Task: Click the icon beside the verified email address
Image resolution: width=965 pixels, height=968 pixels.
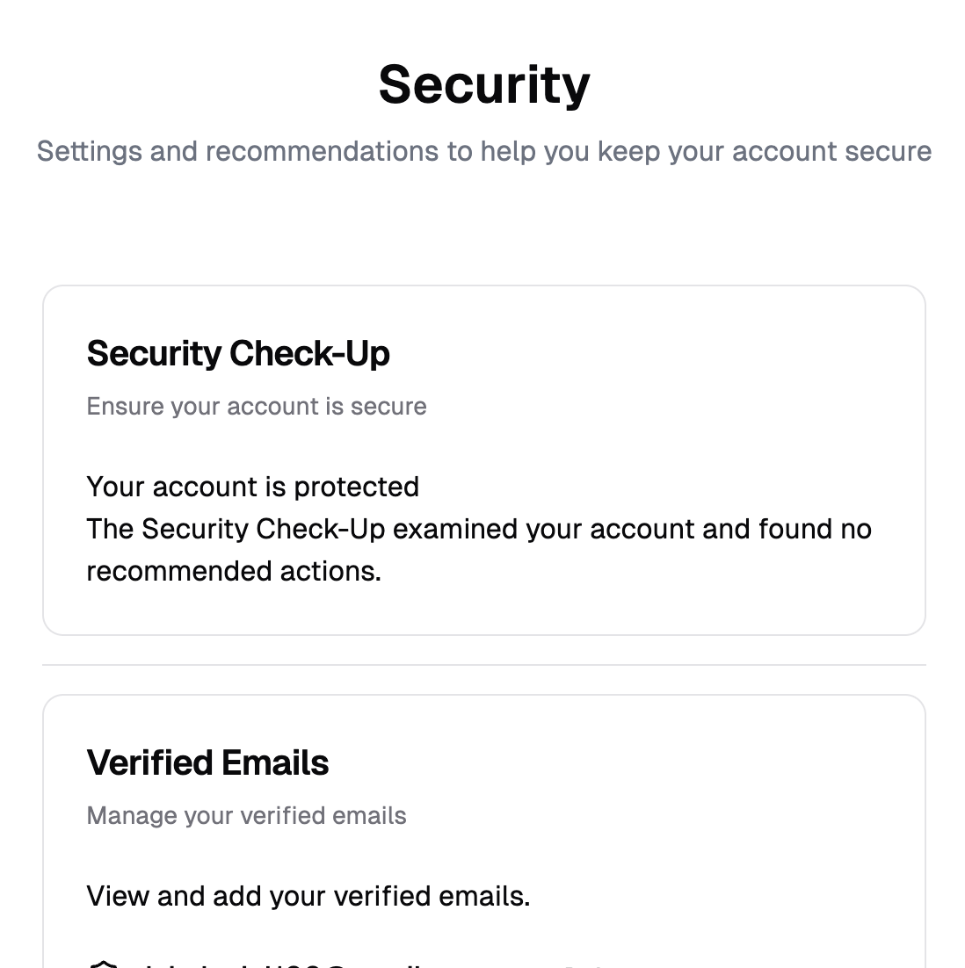Action: click(104, 964)
